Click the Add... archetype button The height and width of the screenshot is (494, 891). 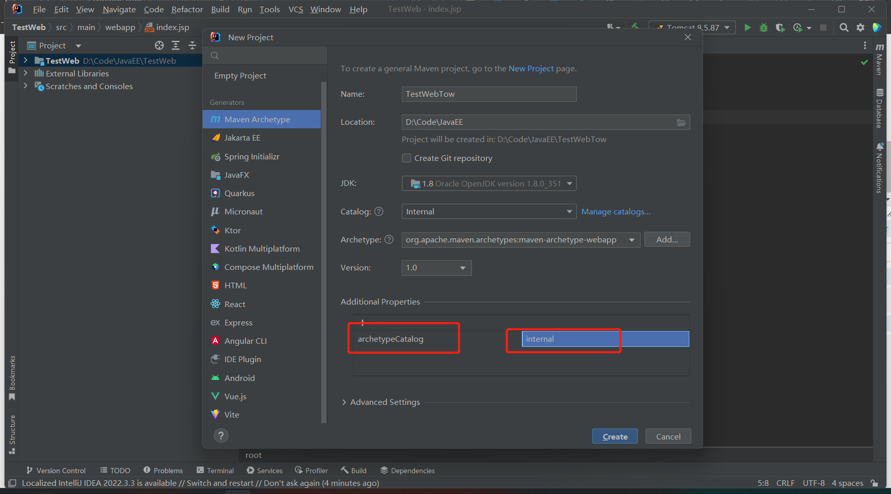(x=667, y=239)
